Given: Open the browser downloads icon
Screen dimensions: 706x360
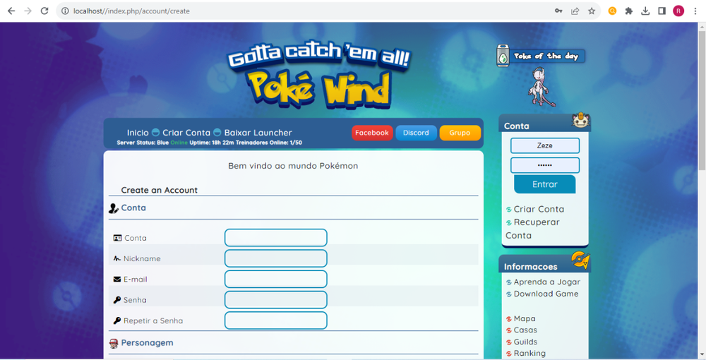Looking at the screenshot, I should coord(645,11).
